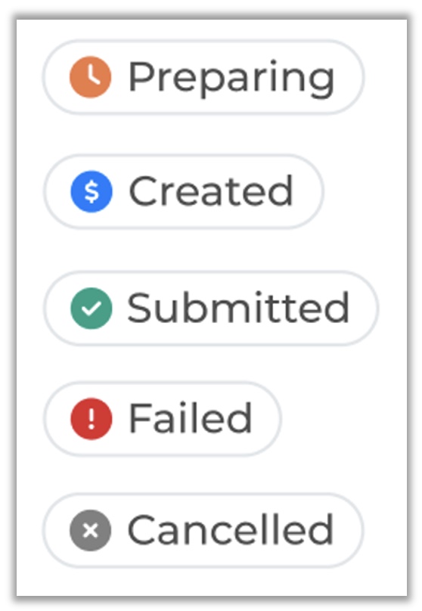The width and height of the screenshot is (422, 611).
Task: Click the Submitted text label
Action: click(x=238, y=308)
